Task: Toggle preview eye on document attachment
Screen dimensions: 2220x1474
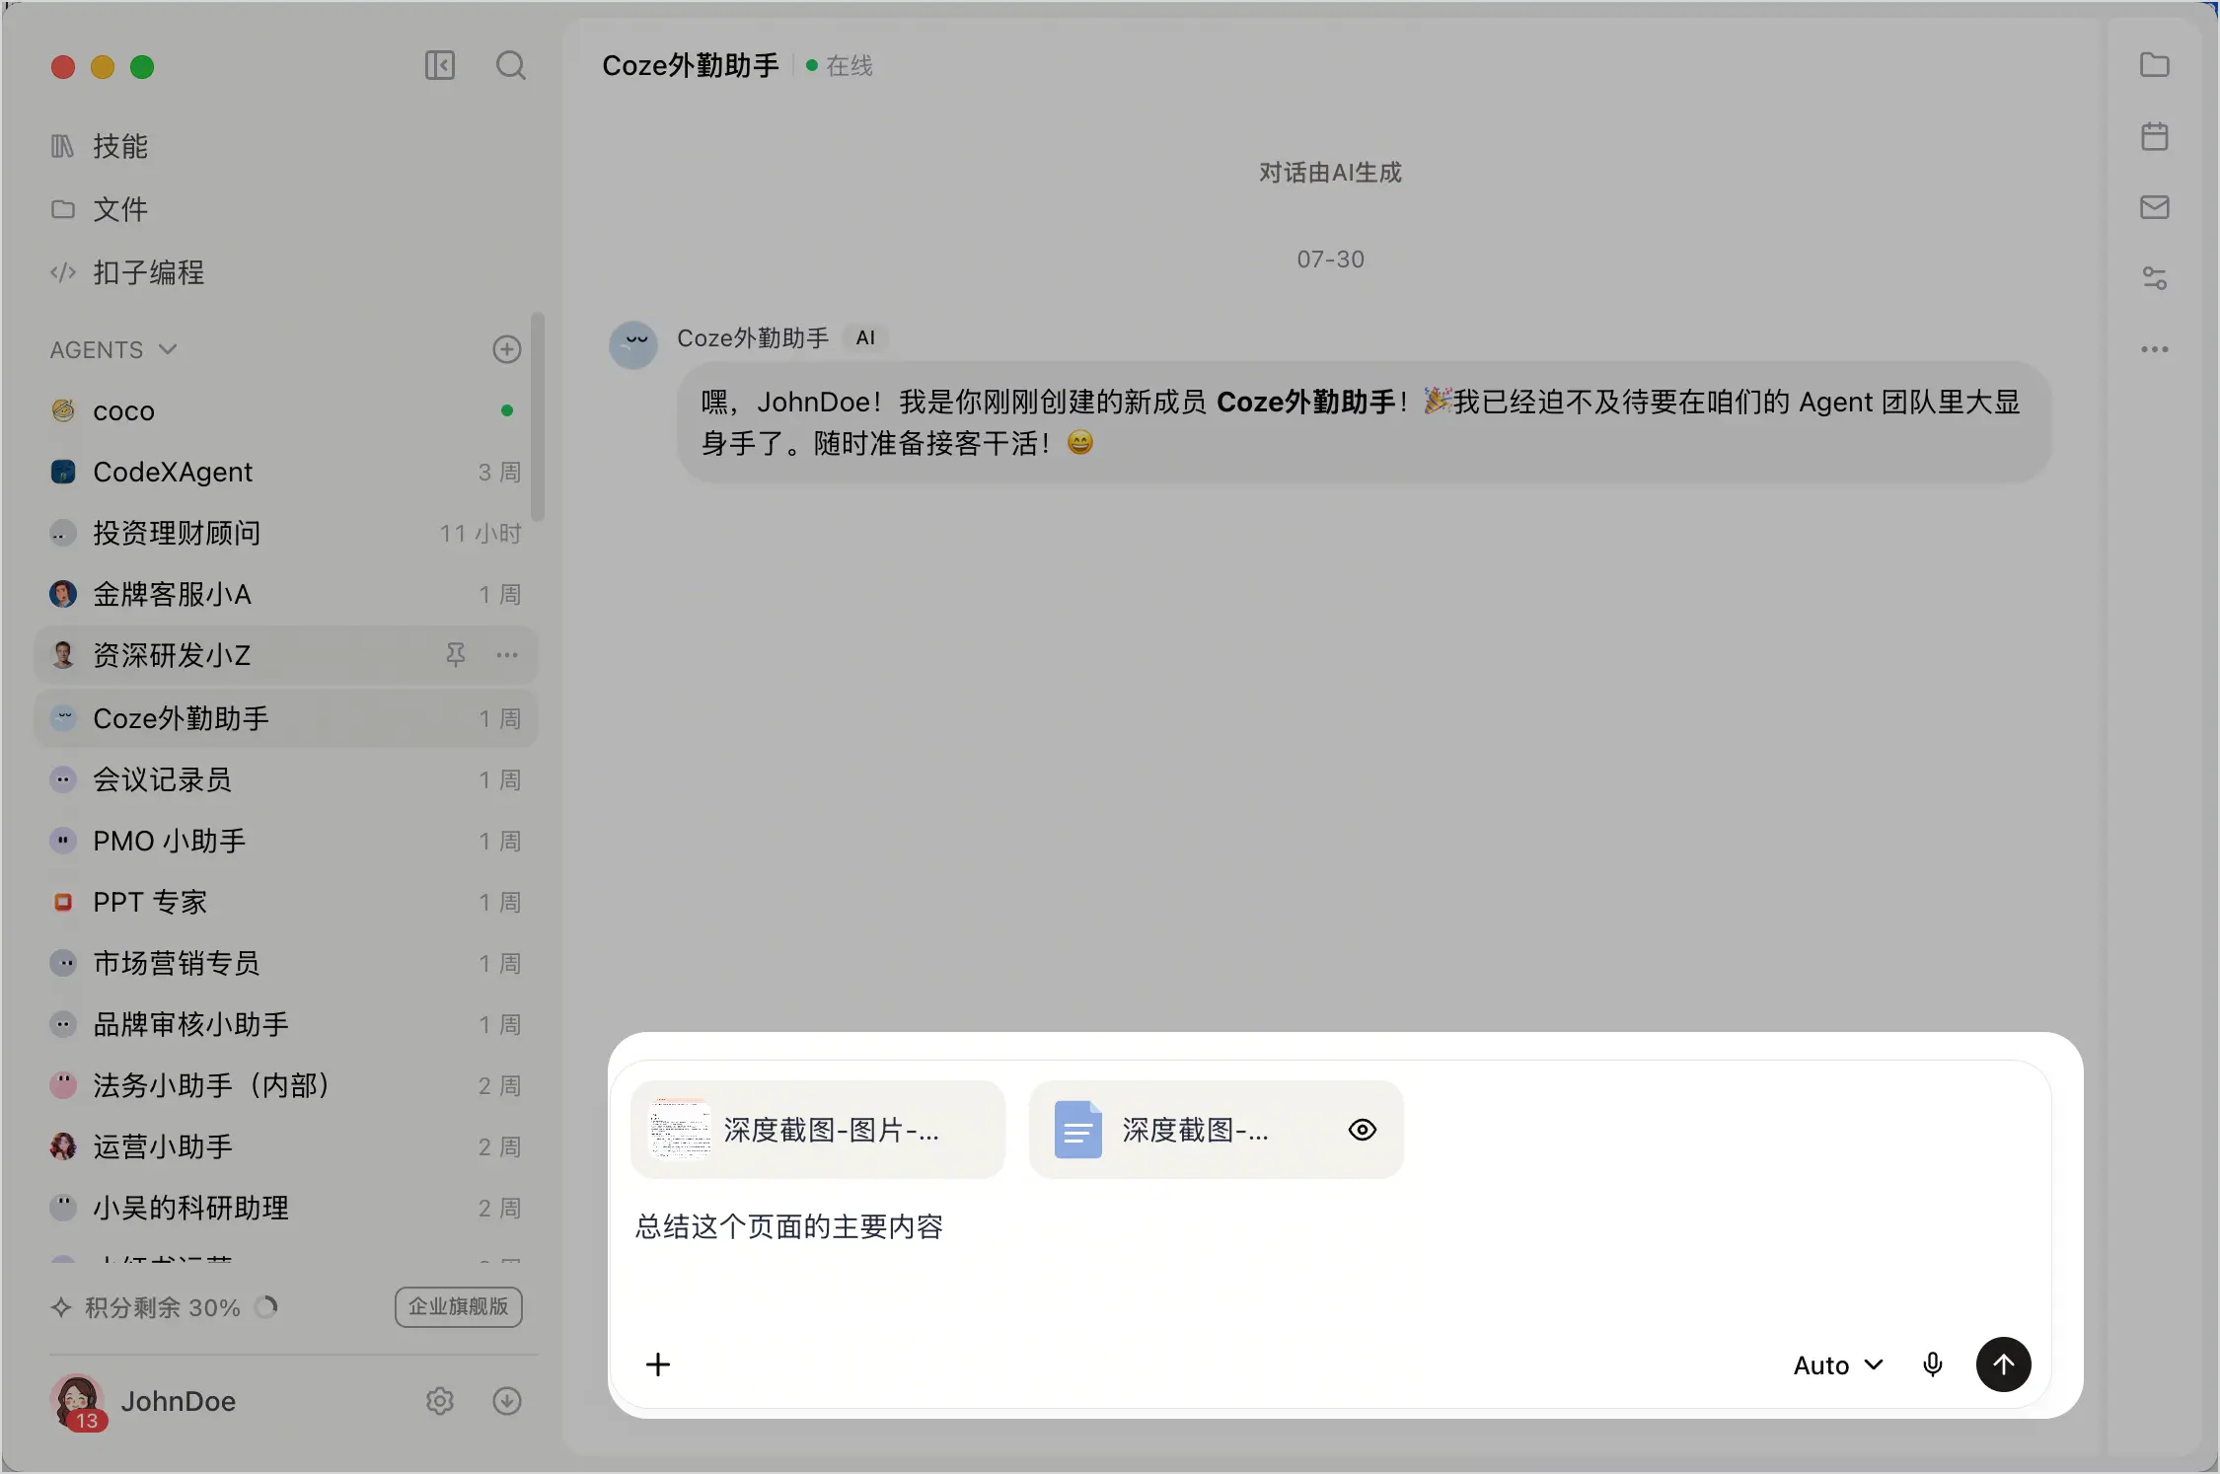Action: [1363, 1130]
